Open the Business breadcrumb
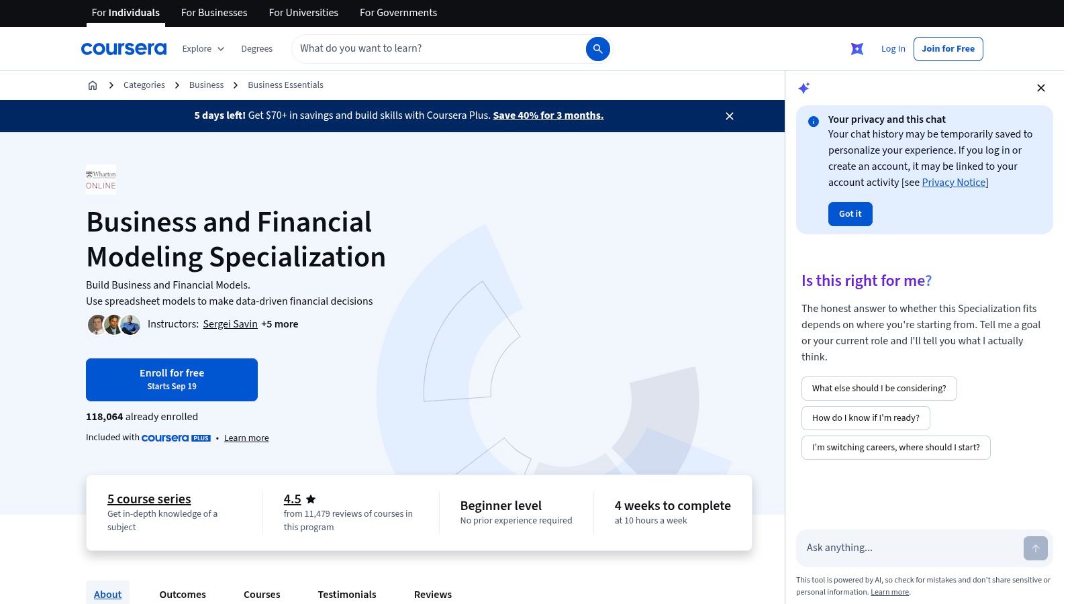The image size is (1074, 604). click(x=206, y=85)
